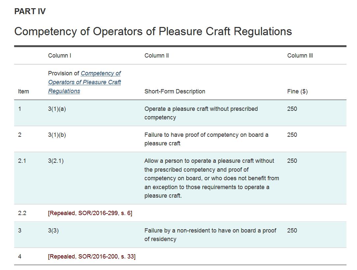Click item number 2.2 cell

pos(22,213)
